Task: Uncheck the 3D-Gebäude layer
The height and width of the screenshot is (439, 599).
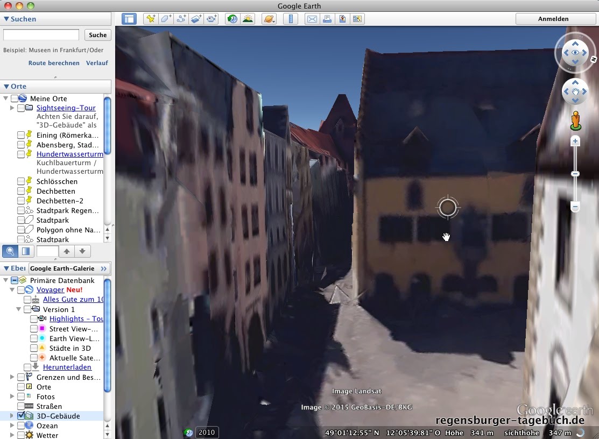Action: click(21, 416)
